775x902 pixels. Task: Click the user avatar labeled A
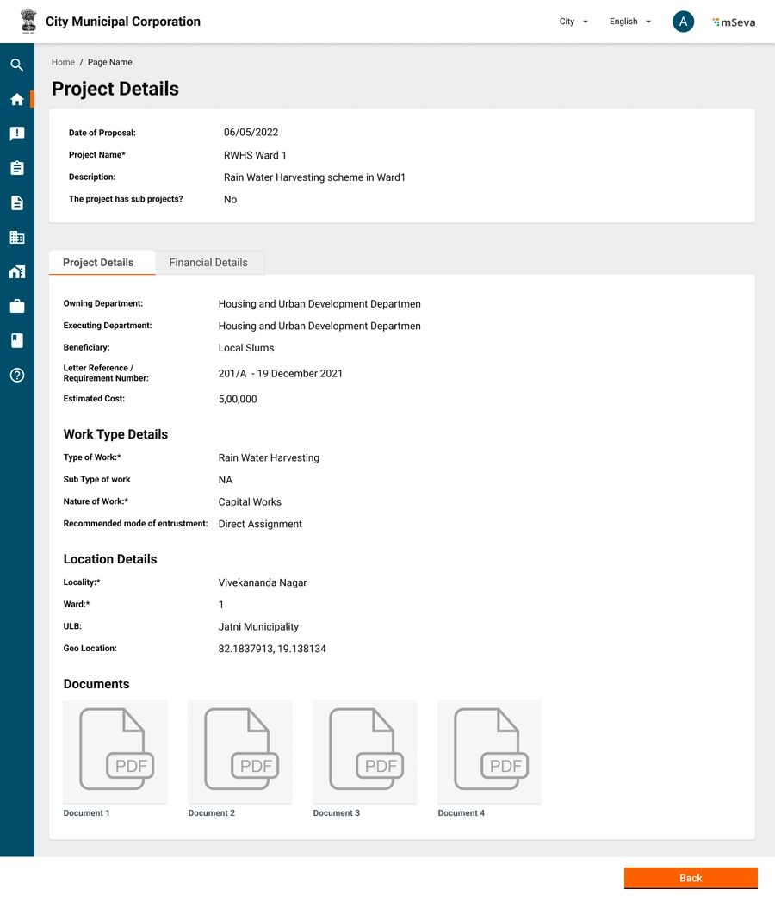pyautogui.click(x=683, y=22)
